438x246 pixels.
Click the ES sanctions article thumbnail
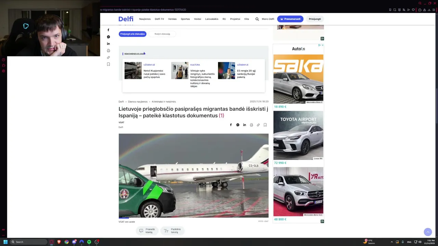click(x=227, y=70)
